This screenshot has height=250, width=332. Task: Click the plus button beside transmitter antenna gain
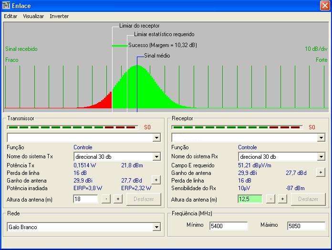[156, 180]
